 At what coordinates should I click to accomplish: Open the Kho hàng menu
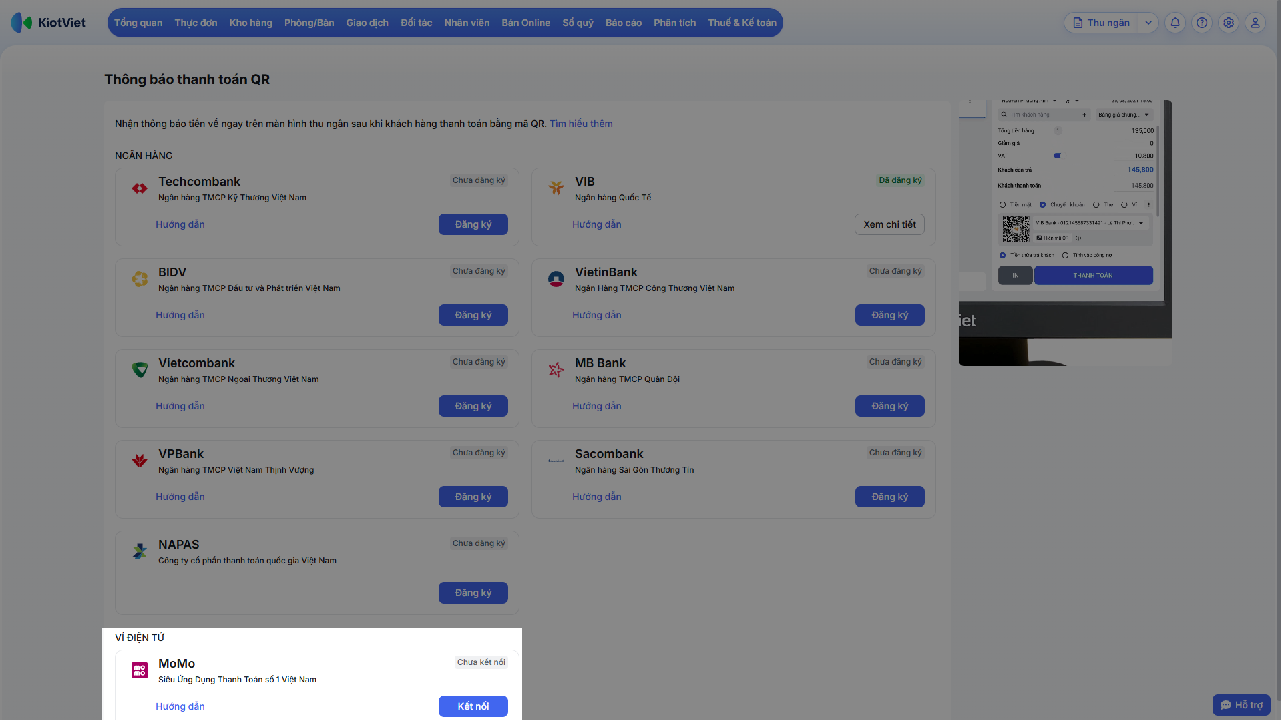(x=251, y=23)
